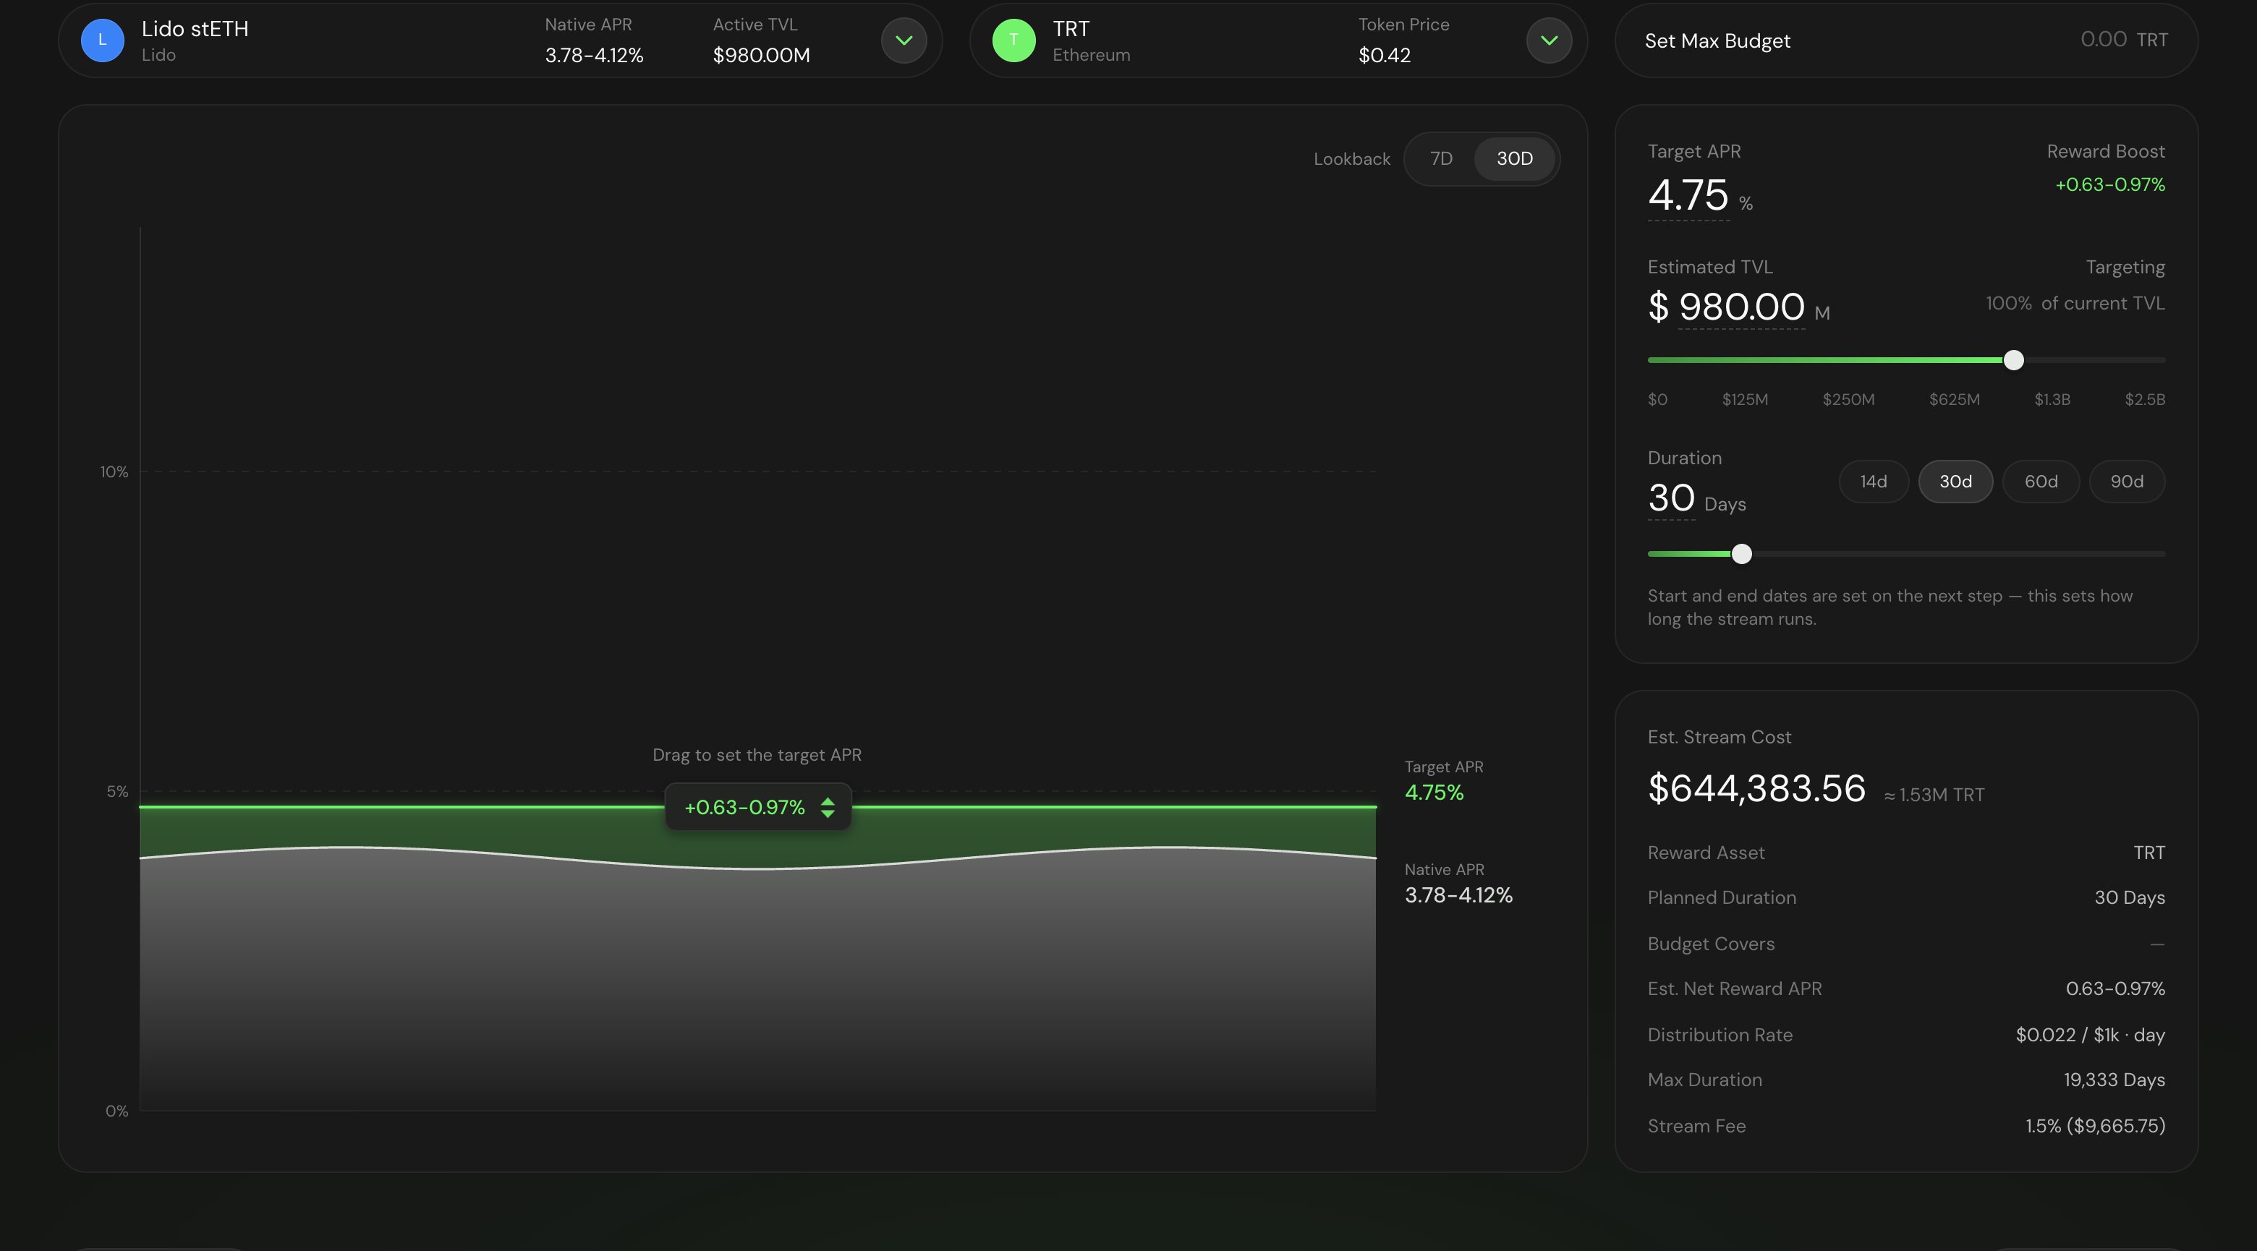2257x1251 pixels.
Task: Select the 90d duration preset
Action: pyautogui.click(x=2127, y=482)
